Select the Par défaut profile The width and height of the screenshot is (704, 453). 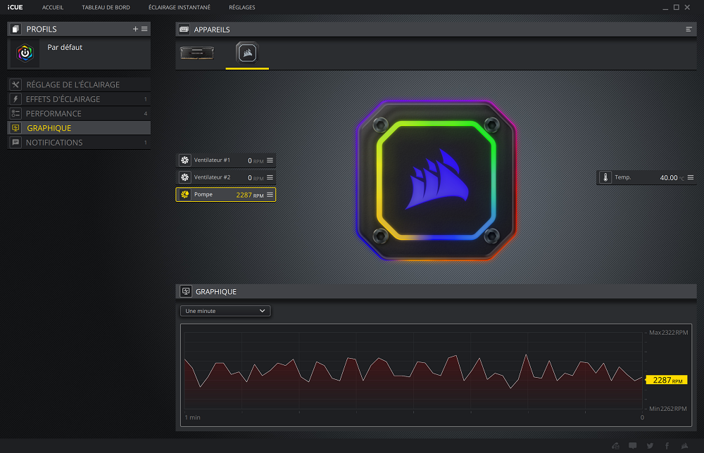65,48
